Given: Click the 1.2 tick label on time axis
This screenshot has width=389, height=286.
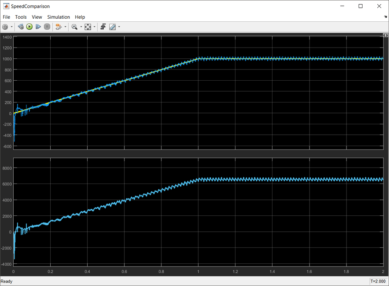Looking at the screenshot, I should pos(235,272).
